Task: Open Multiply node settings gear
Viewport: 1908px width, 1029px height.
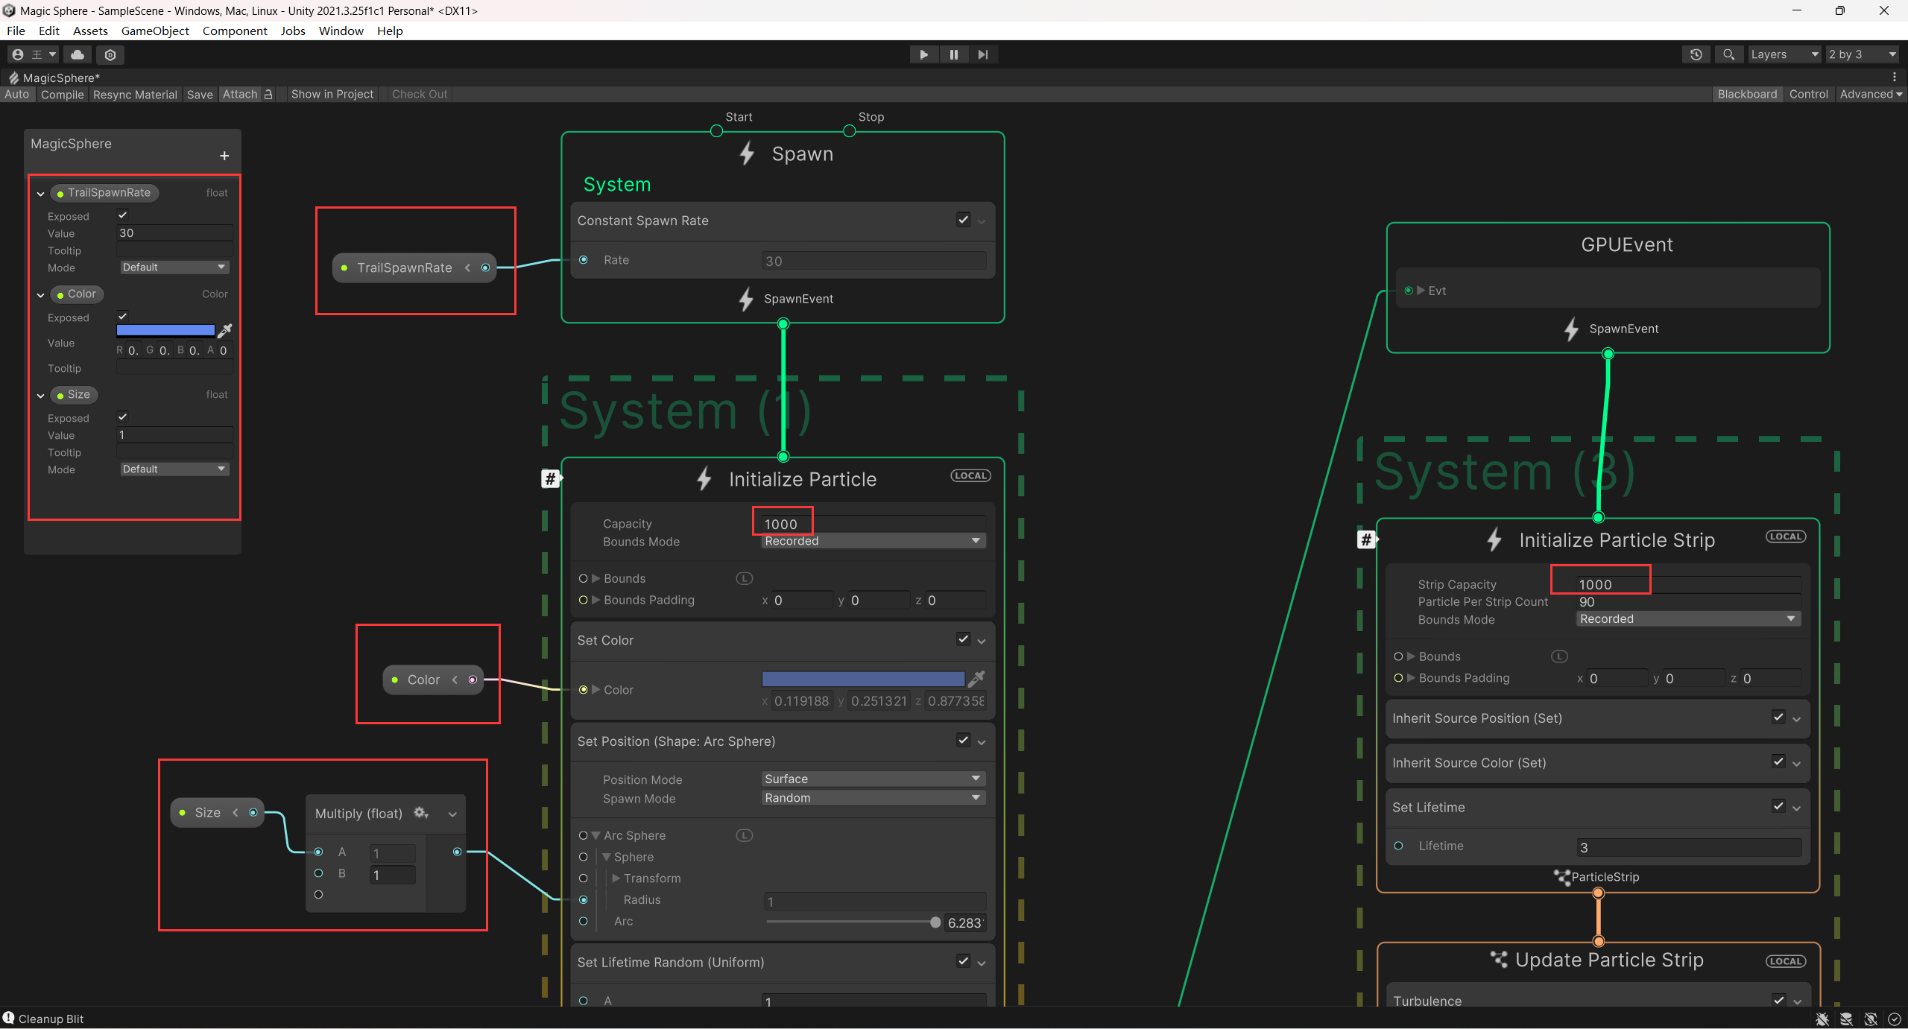Action: 420,813
